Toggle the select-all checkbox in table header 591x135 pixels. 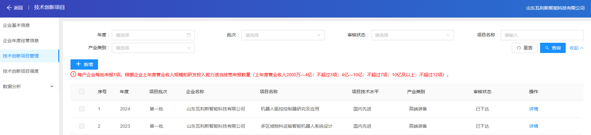[x=82, y=92]
